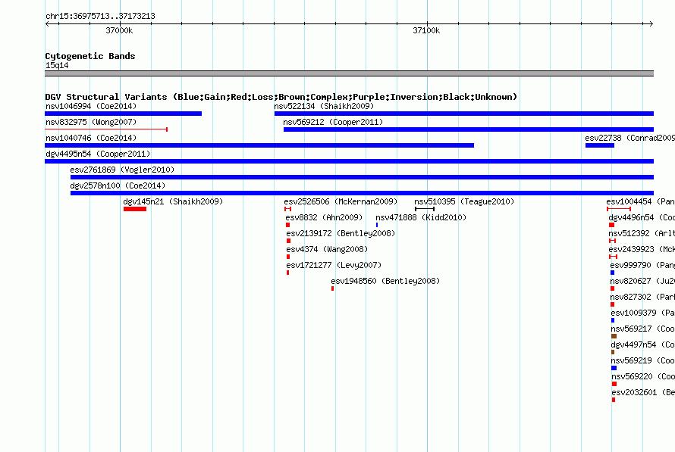This screenshot has height=452, width=675.
Task: Click esv2761869 (Vogler2010) label
Action: pyautogui.click(x=122, y=170)
